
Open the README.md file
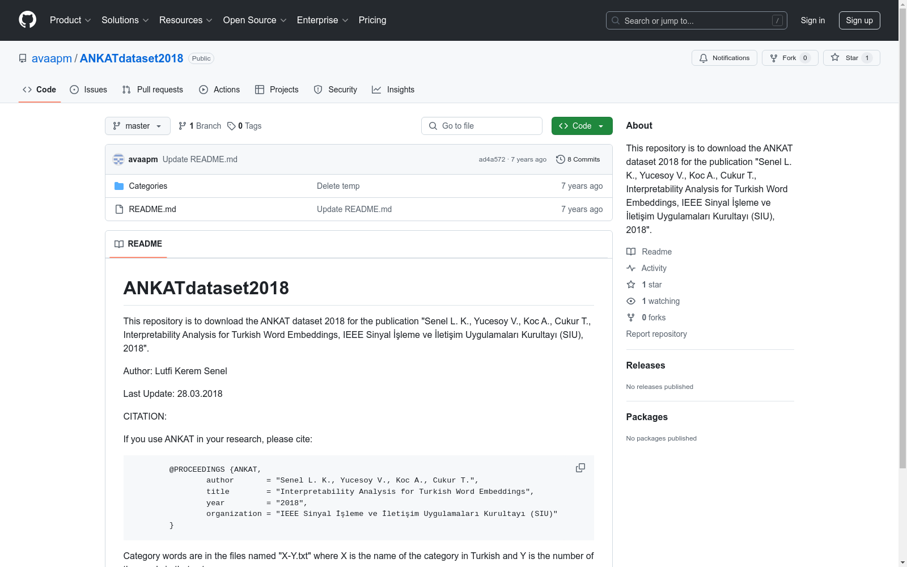pyautogui.click(x=152, y=209)
